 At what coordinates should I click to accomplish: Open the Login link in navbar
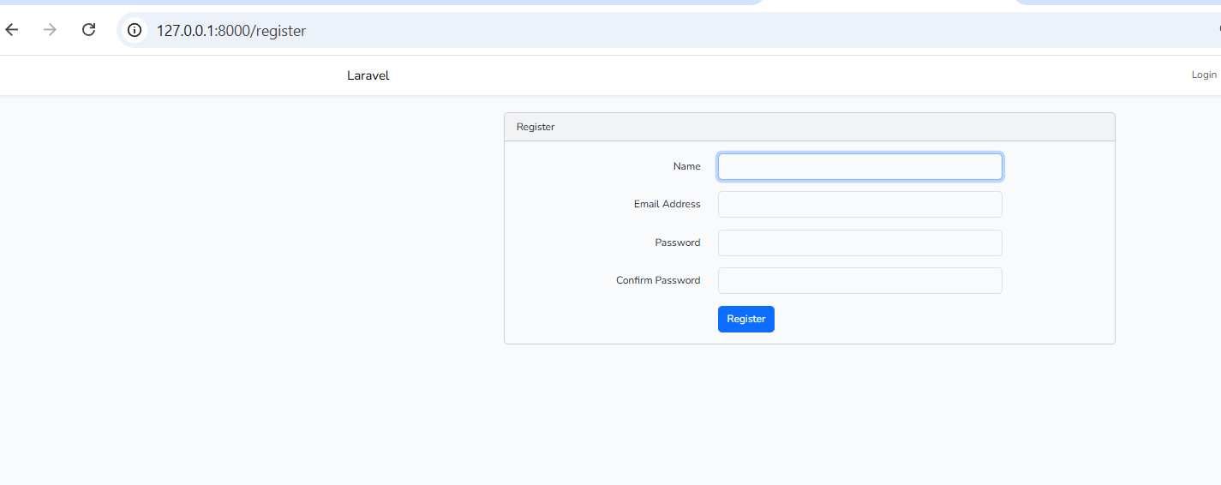coord(1204,75)
